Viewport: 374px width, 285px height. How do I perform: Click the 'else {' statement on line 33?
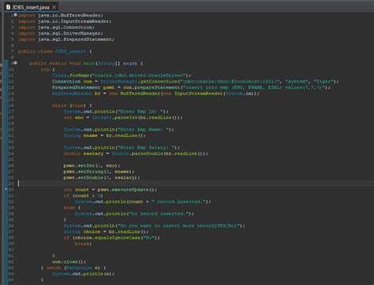[x=72, y=208]
